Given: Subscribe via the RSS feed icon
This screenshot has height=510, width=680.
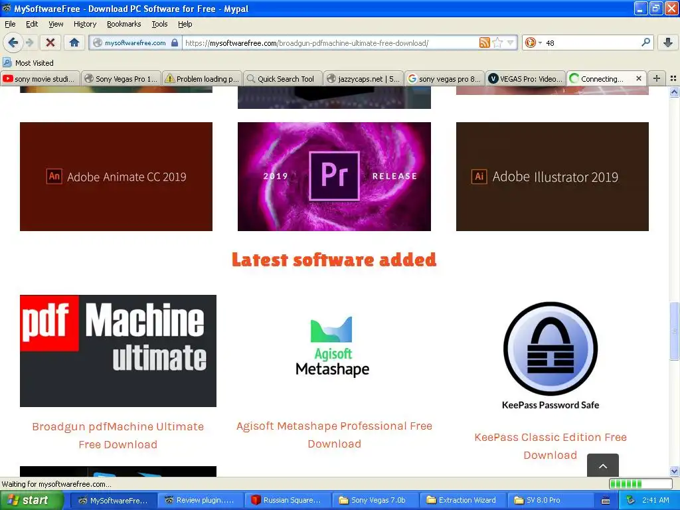Looking at the screenshot, I should (x=484, y=42).
